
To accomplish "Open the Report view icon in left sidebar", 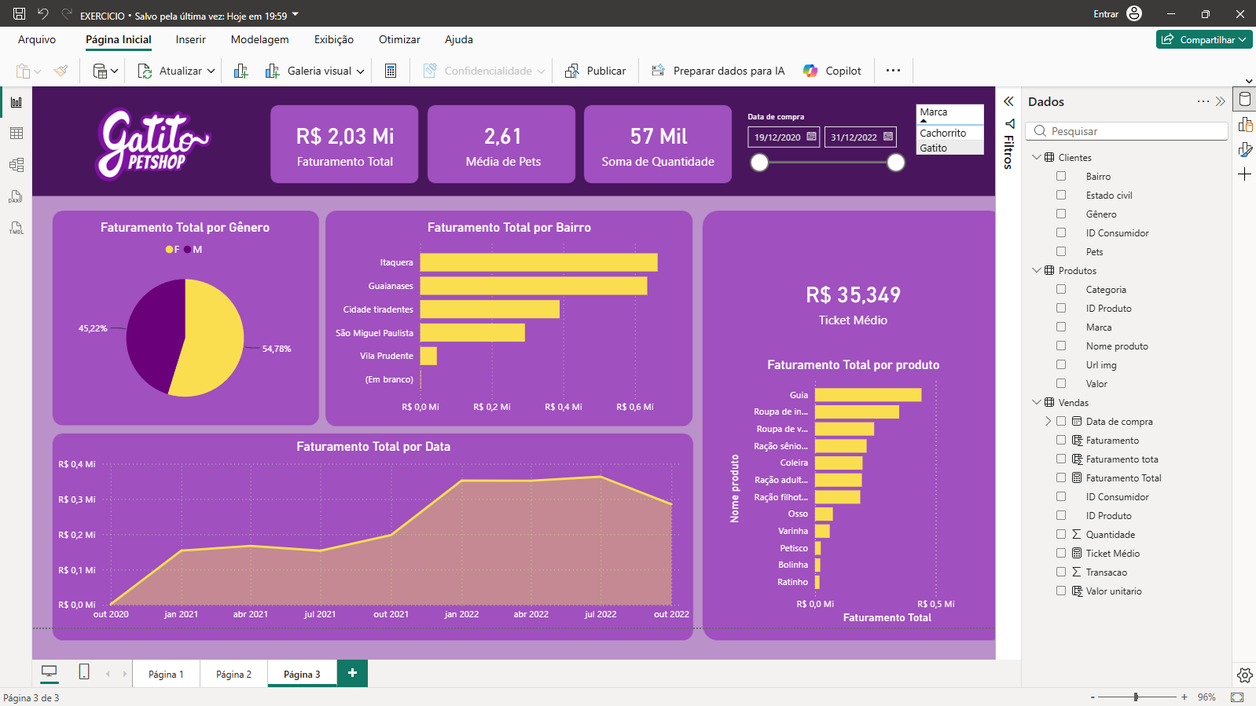I will pyautogui.click(x=16, y=102).
